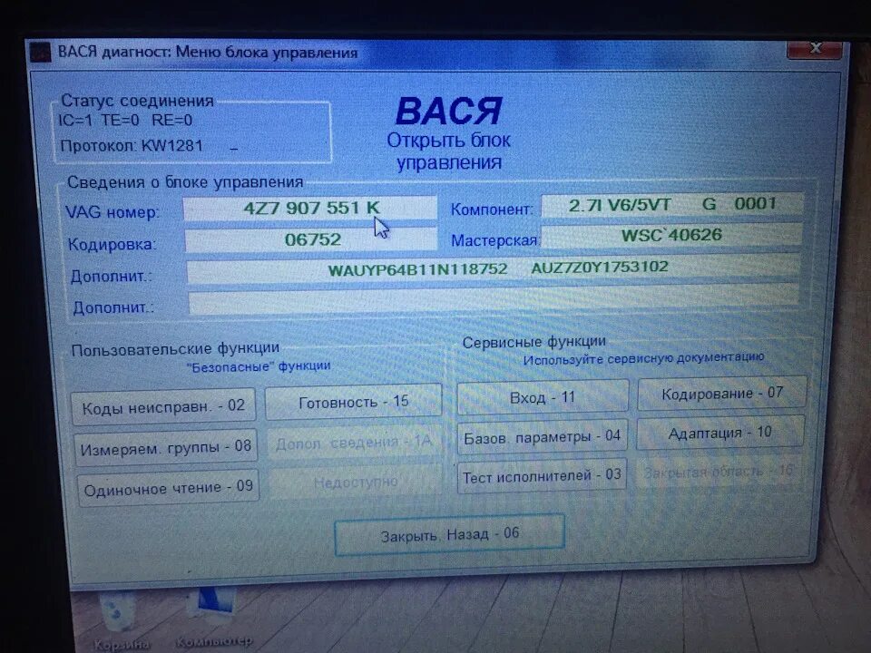Viewport: 871px width, 653px height.
Task: Click the Протокол: KW1281 text
Action: [x=132, y=145]
